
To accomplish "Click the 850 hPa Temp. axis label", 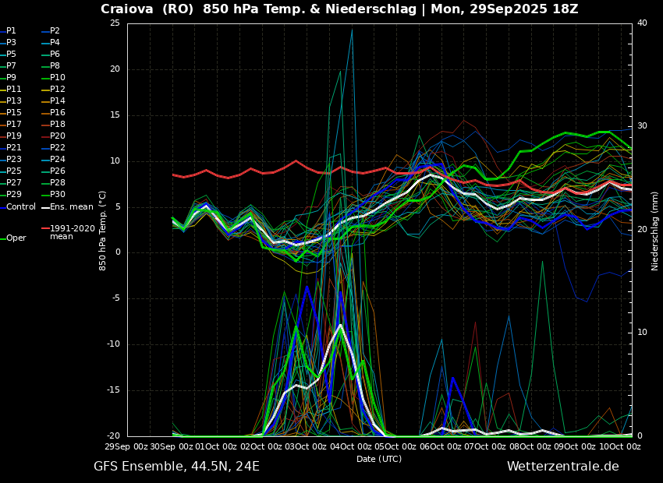I will tap(103, 231).
